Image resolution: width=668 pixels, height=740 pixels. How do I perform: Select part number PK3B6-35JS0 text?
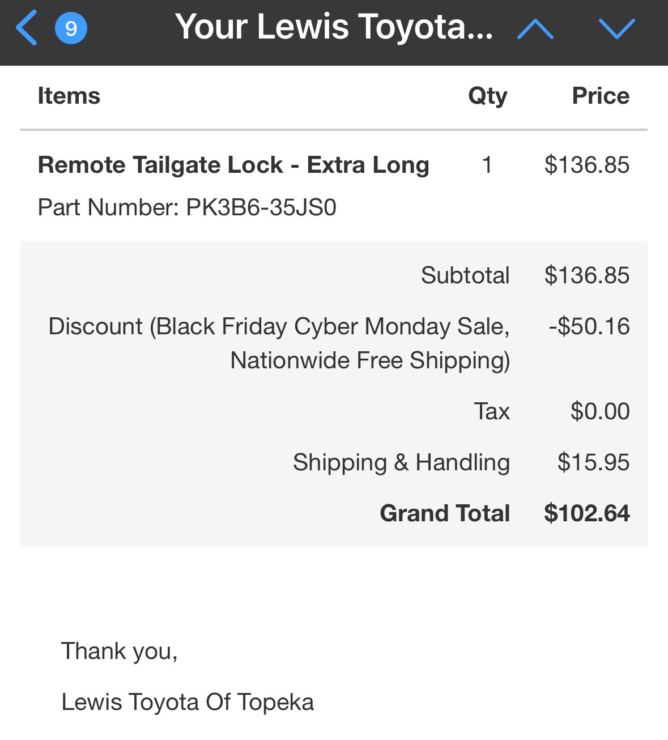point(187,207)
